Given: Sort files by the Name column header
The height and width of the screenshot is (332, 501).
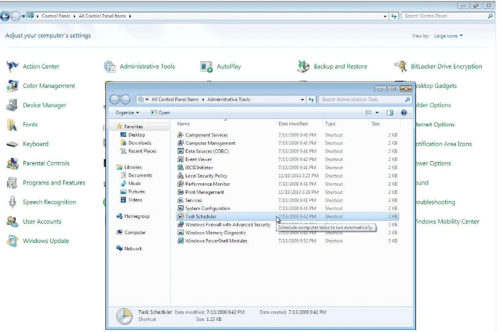Looking at the screenshot, I should tap(184, 124).
